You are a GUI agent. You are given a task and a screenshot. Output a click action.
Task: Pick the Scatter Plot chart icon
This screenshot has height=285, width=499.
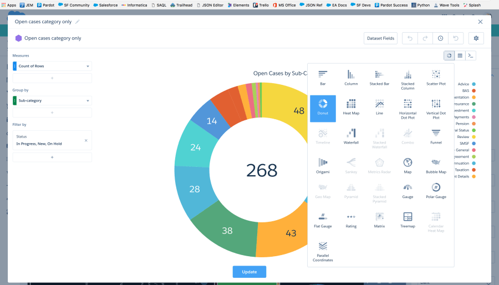tap(436, 77)
